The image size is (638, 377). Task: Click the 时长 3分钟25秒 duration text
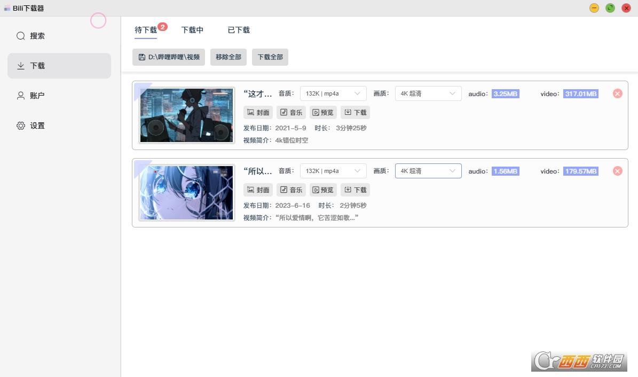point(341,128)
